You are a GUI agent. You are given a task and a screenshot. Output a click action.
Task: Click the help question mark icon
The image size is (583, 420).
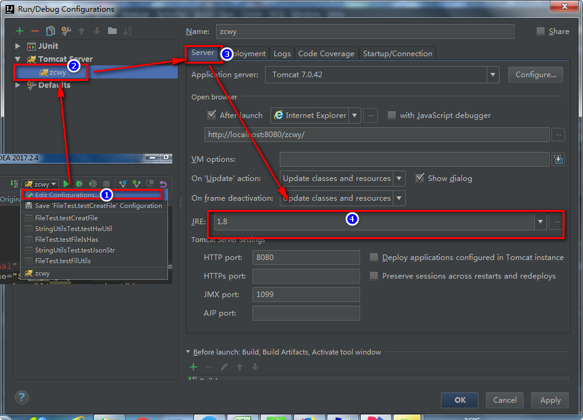click(x=22, y=397)
